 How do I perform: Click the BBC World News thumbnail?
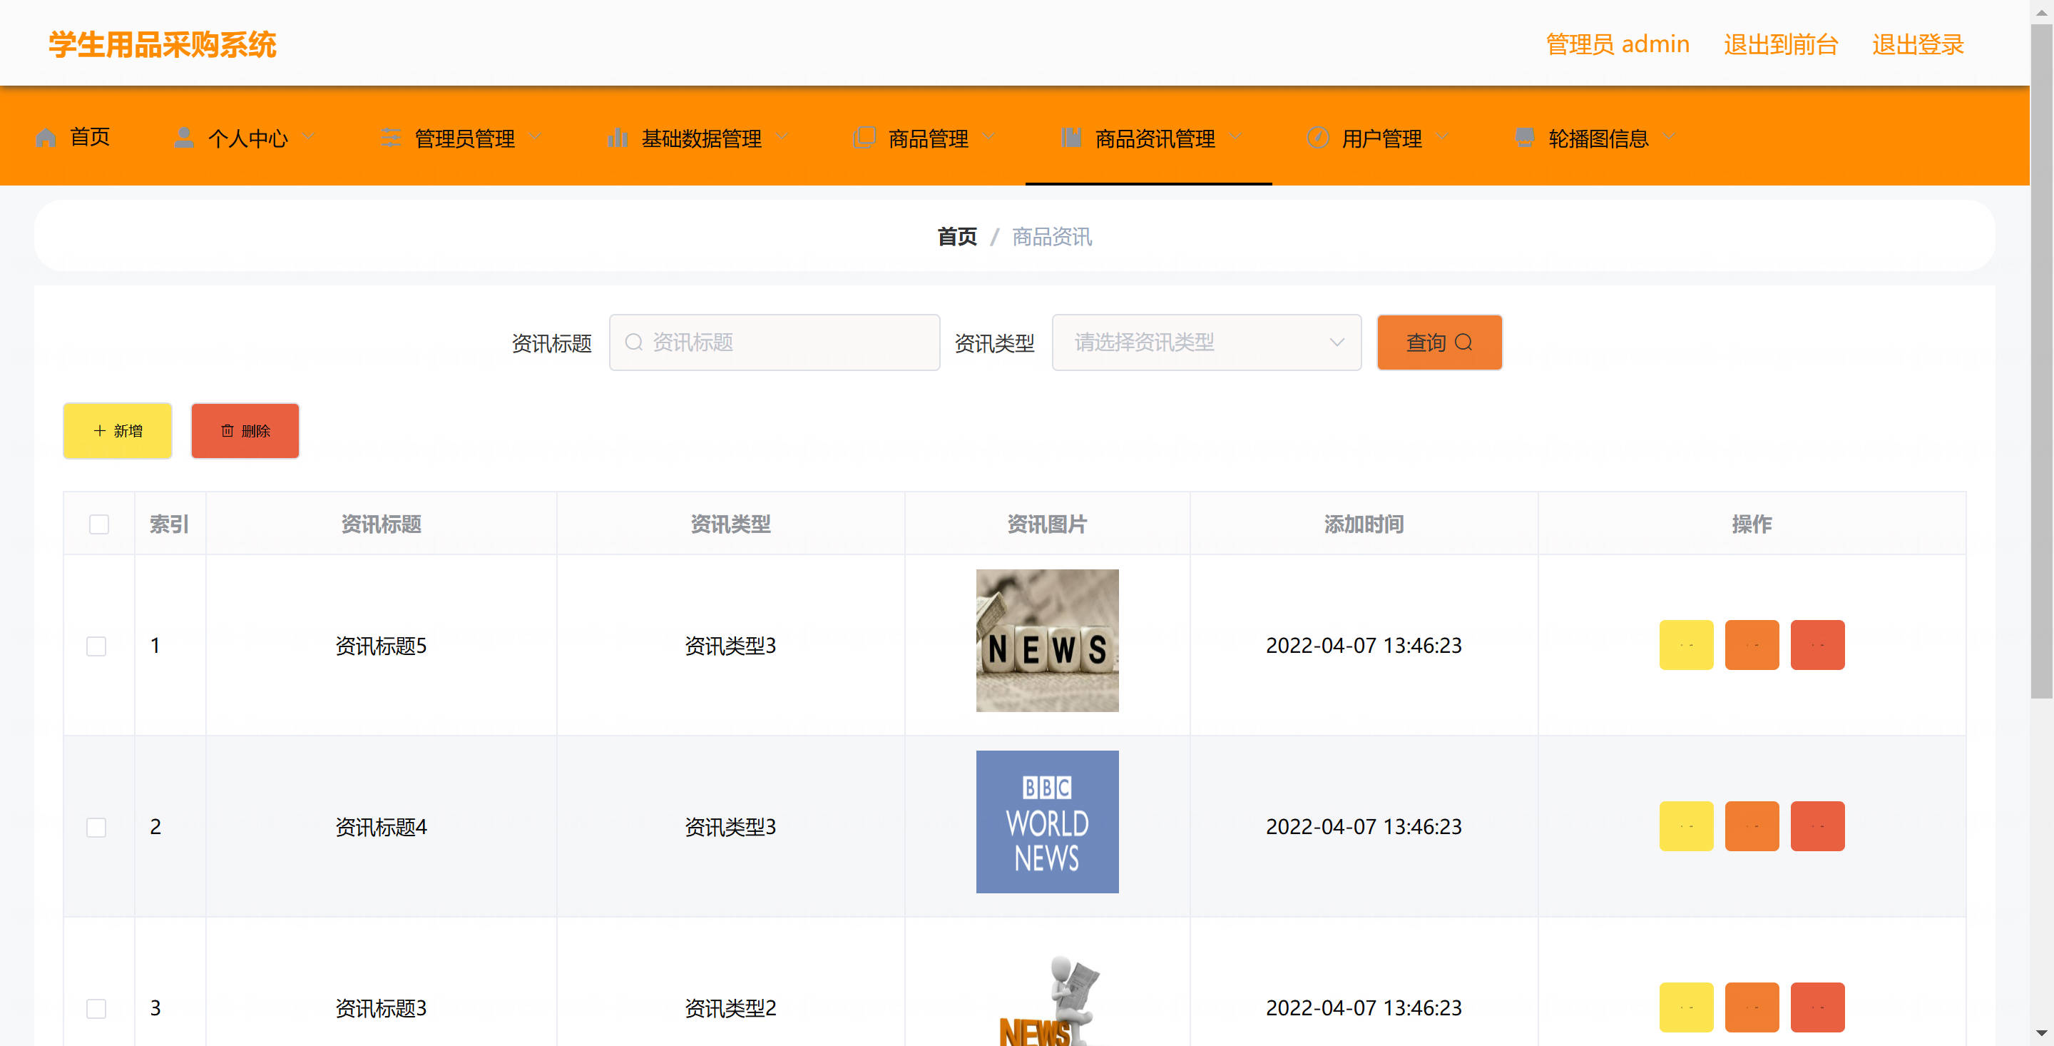pyautogui.click(x=1047, y=822)
